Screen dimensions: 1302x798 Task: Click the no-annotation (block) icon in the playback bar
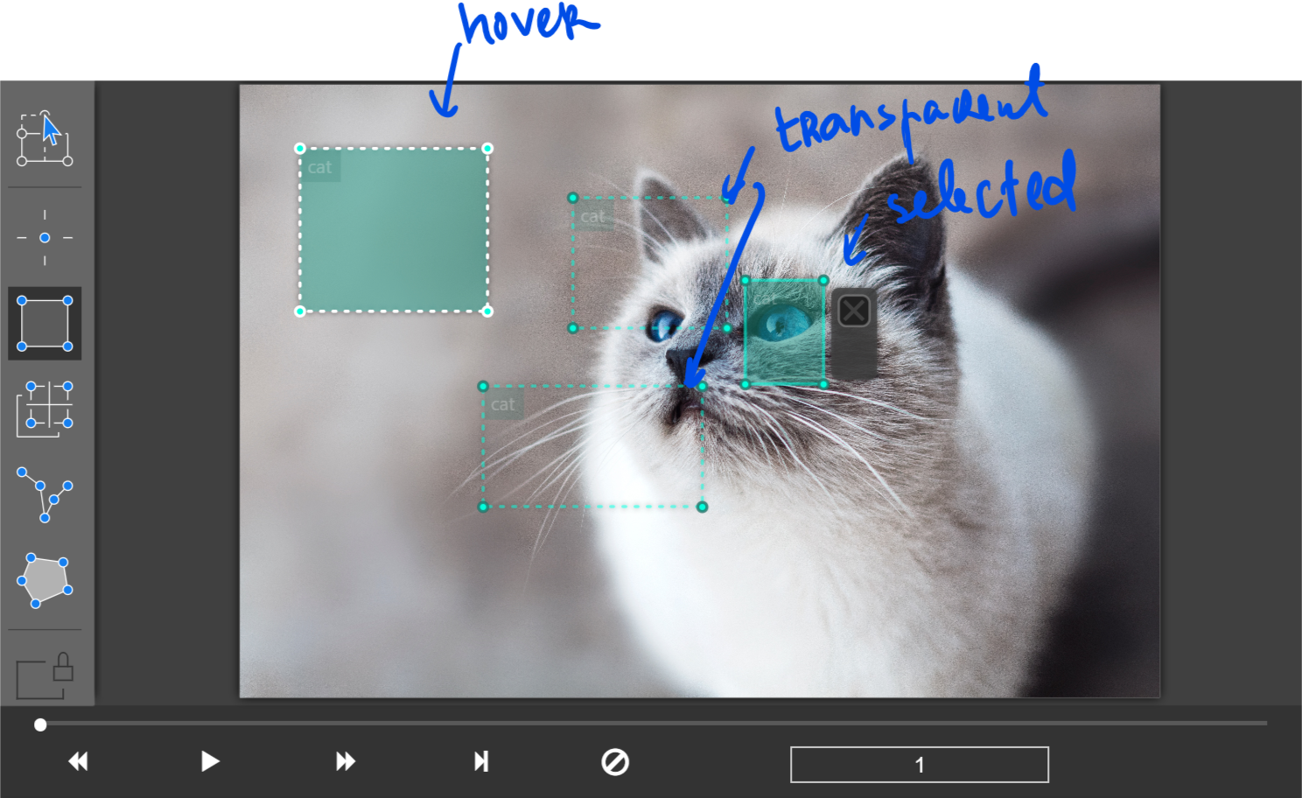click(615, 762)
